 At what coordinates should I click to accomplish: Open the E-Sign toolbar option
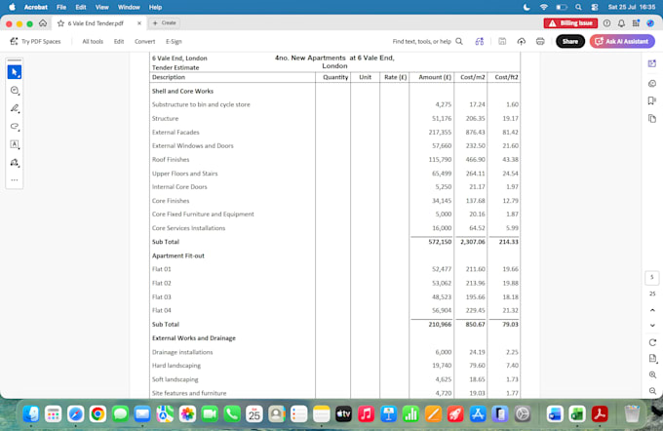[174, 42]
